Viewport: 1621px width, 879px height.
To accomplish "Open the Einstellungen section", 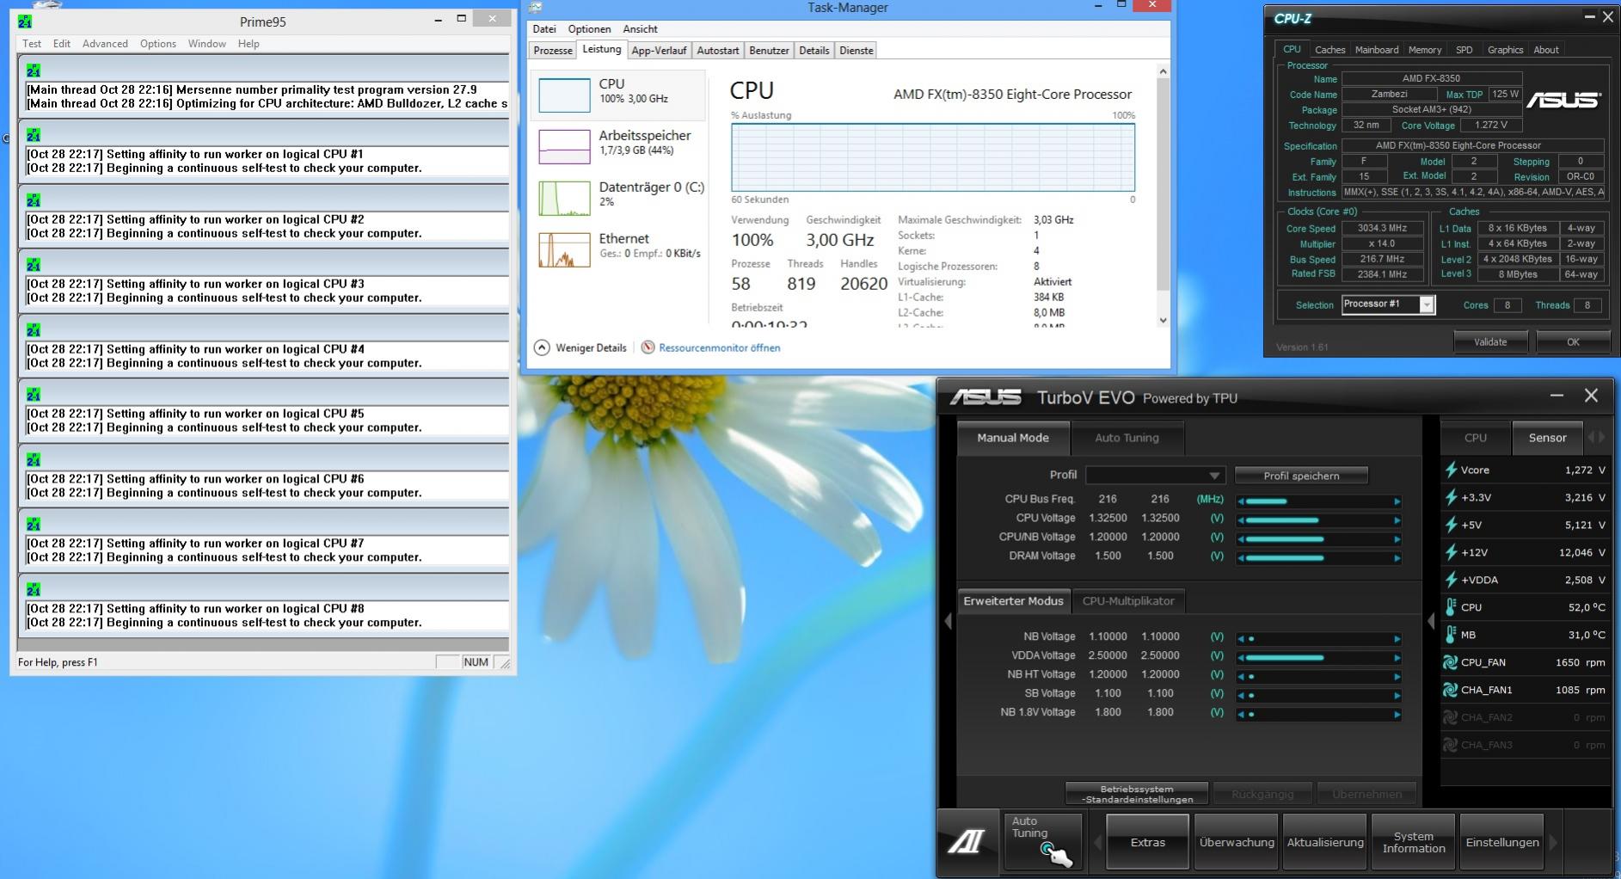I will (x=1502, y=842).
